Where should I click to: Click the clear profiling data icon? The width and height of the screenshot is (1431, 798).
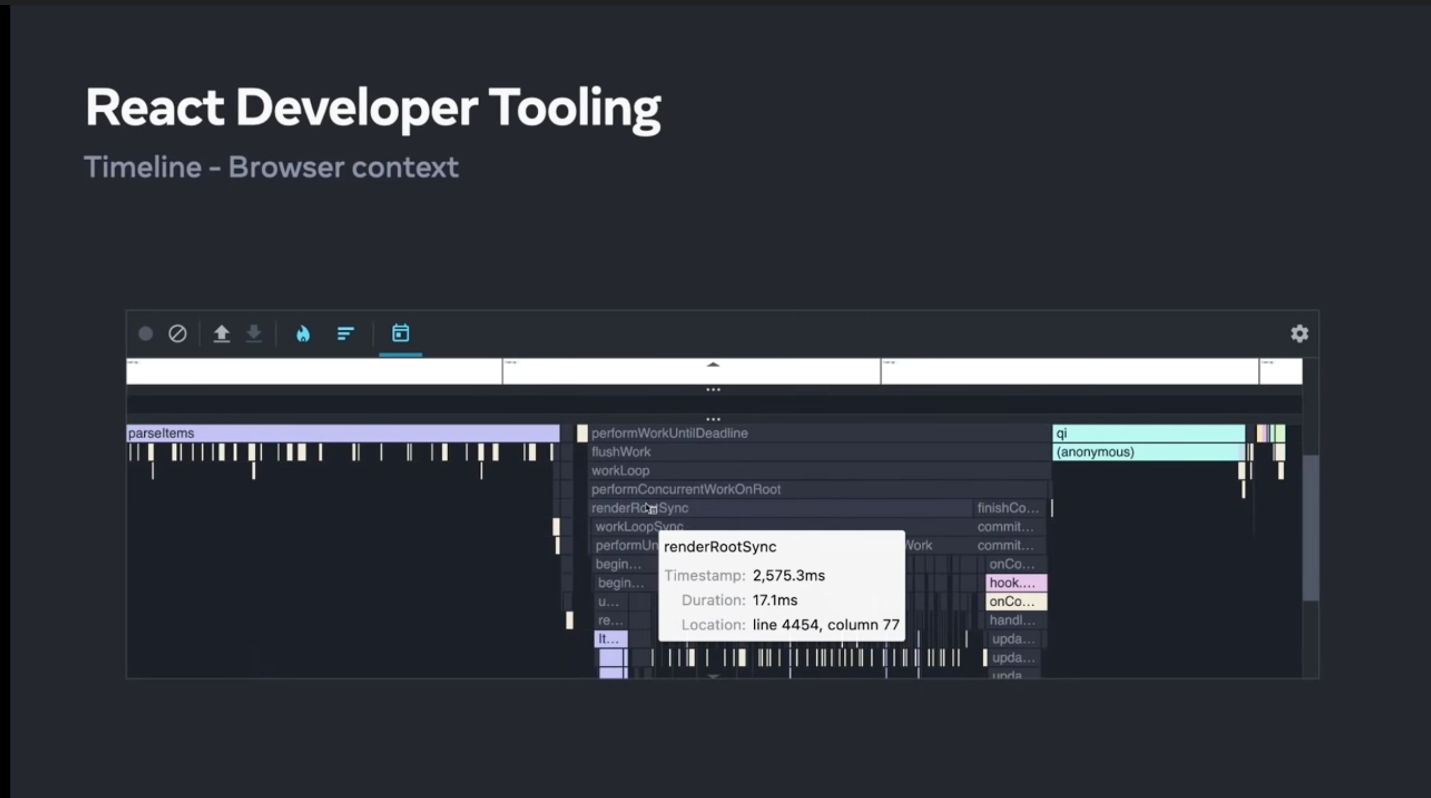coord(178,334)
